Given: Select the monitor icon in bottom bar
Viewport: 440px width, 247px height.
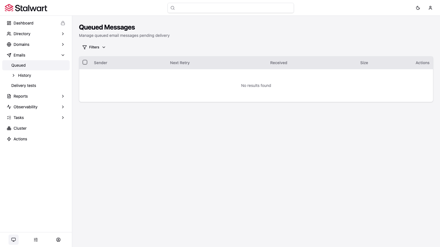Looking at the screenshot, I should (x=14, y=240).
